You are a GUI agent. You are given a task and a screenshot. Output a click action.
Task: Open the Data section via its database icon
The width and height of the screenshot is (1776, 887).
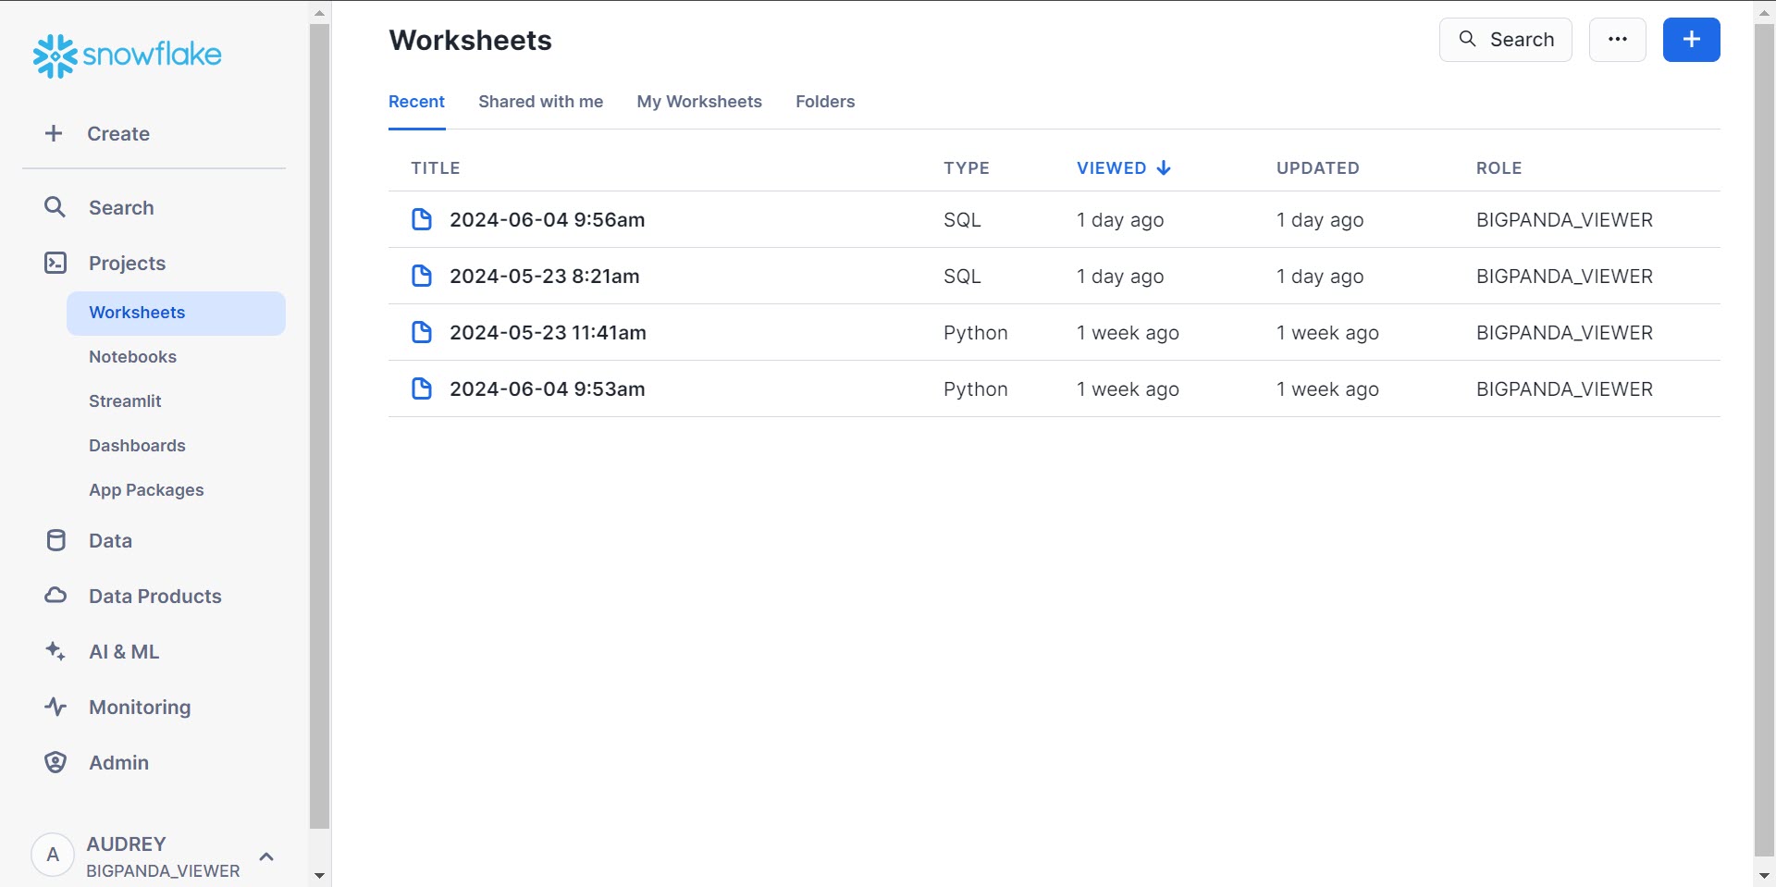pos(55,540)
